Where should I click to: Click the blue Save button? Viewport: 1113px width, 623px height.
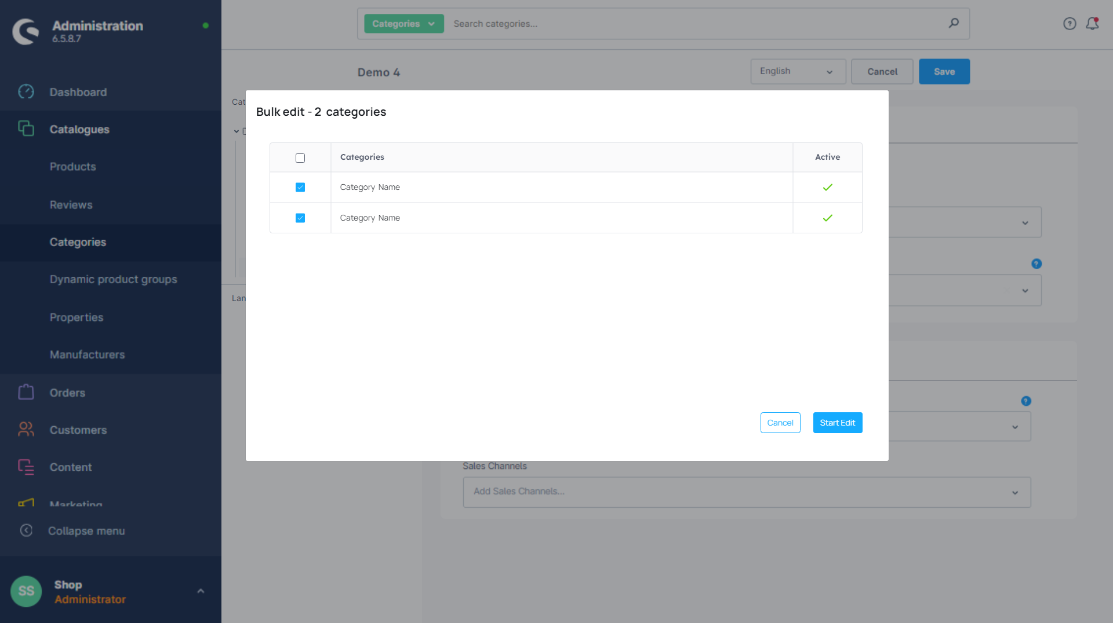pos(944,72)
